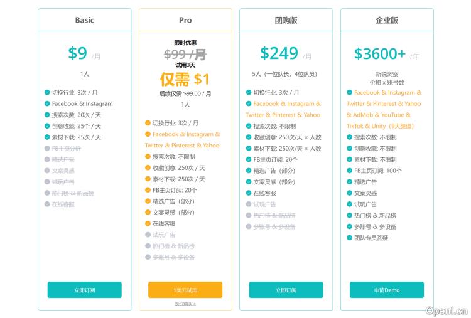Click the check icon beside Basic 素材下载
The width and height of the screenshot is (471, 318).
(x=47, y=137)
